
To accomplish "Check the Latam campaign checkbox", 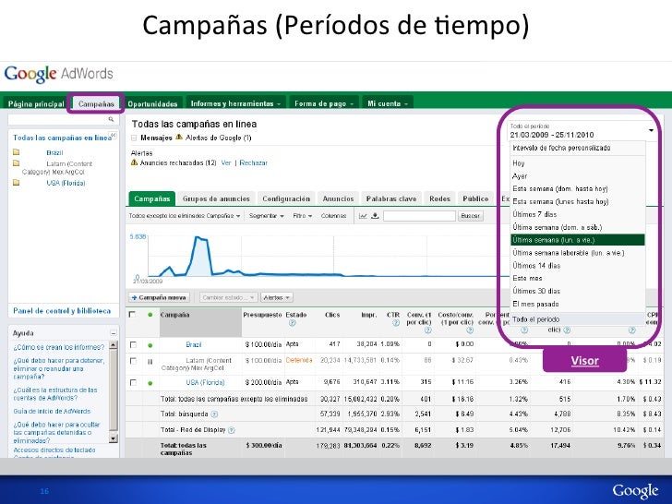I will (x=133, y=361).
